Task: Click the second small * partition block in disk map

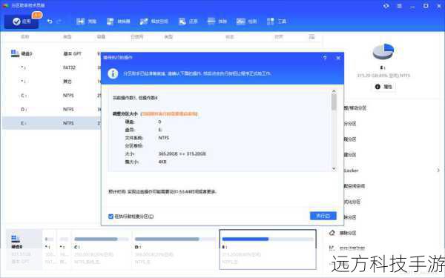Action: [x=64, y=249]
